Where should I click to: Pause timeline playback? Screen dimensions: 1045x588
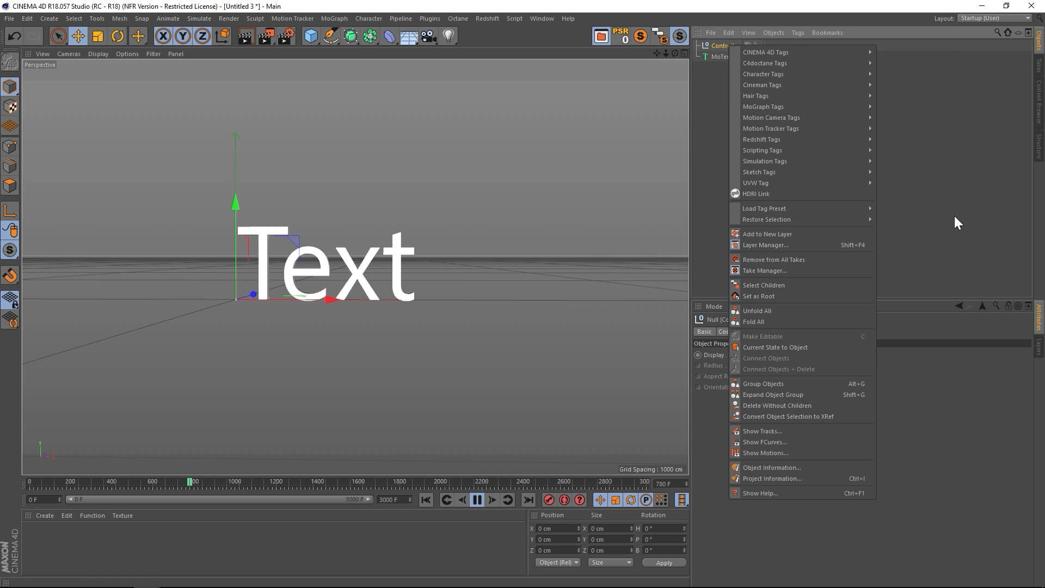point(477,500)
